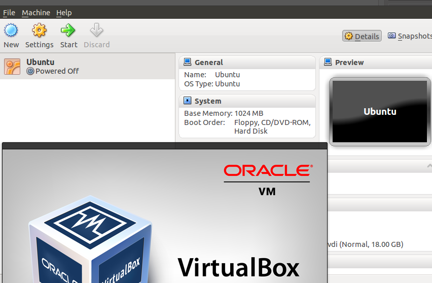Viewport: 432px width, 283px height.
Task: Click the 'Powered Off' status text
Action: 57,71
